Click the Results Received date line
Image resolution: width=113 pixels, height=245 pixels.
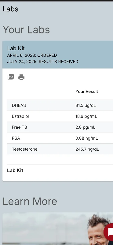point(43,62)
